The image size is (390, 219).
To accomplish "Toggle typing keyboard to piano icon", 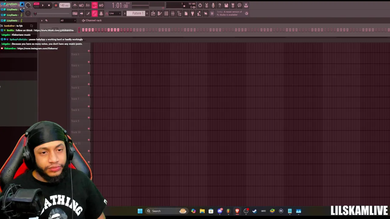I will coord(75,13).
